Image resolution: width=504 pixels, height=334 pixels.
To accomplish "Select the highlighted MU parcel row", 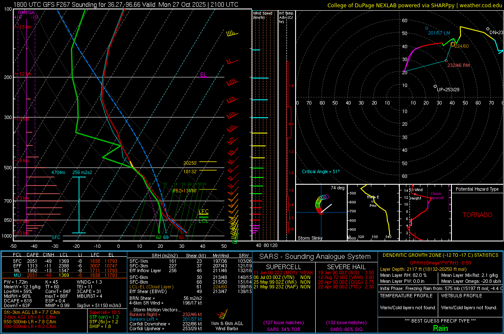I will pyautogui.click(x=64, y=275).
